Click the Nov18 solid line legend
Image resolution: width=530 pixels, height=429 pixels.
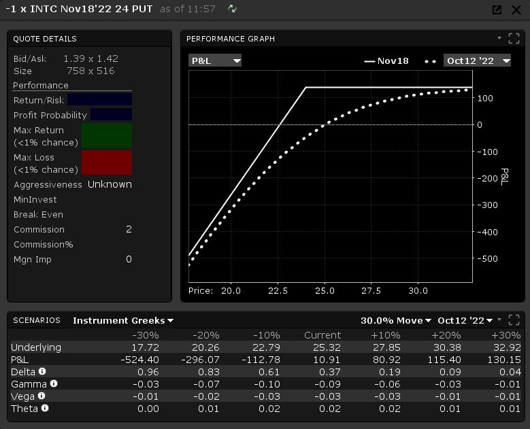[386, 61]
